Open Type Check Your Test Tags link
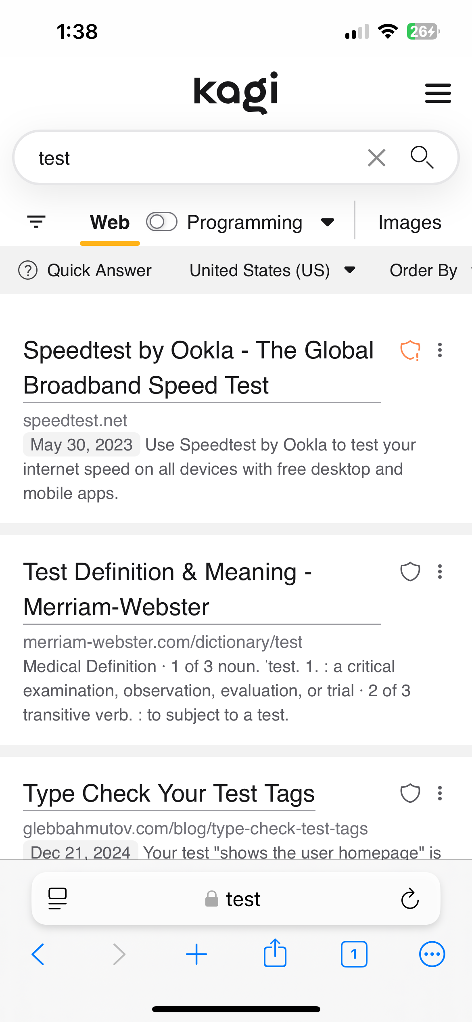The height and width of the screenshot is (1022, 472). coord(169,794)
